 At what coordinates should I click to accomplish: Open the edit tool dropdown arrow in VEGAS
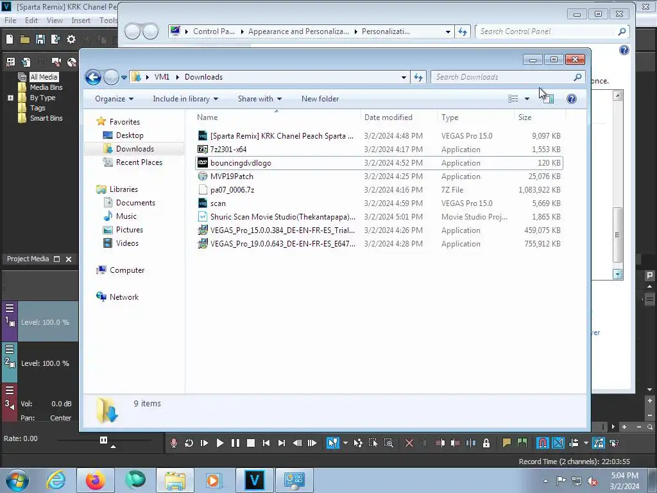(x=345, y=443)
